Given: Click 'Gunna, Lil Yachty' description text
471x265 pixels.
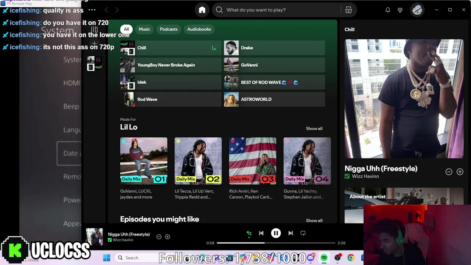Looking at the screenshot, I should [304, 194].
